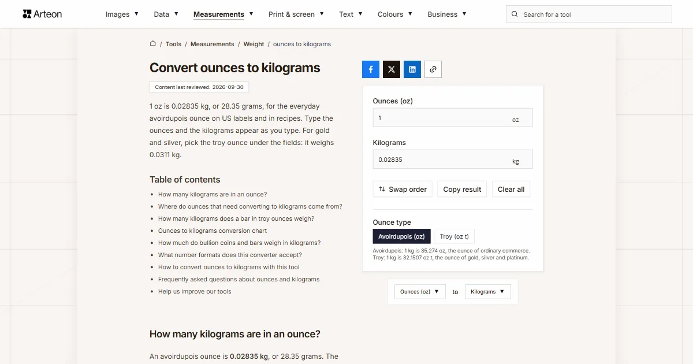Click the Table of contents heading
Image resolution: width=693 pixels, height=364 pixels.
coord(185,180)
